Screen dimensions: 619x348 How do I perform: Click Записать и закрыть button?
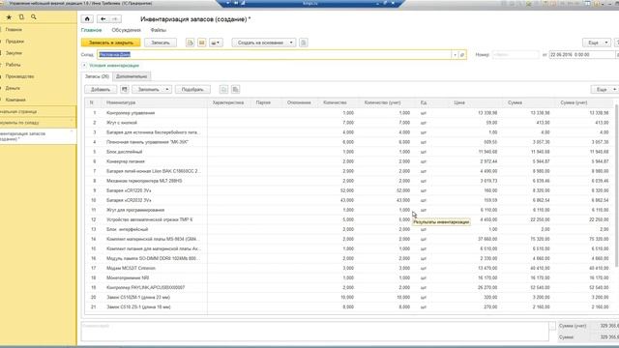(111, 43)
